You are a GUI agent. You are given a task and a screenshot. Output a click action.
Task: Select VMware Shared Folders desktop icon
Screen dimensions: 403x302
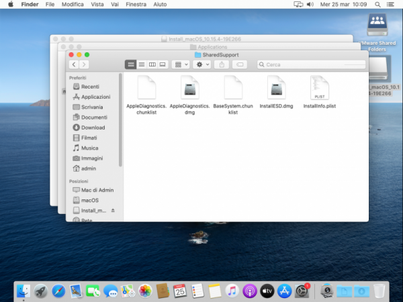click(x=377, y=32)
